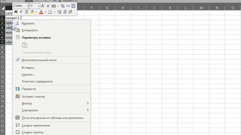The image size is (241, 135).
Task: Increase decimal places icon
Action: [59, 12]
